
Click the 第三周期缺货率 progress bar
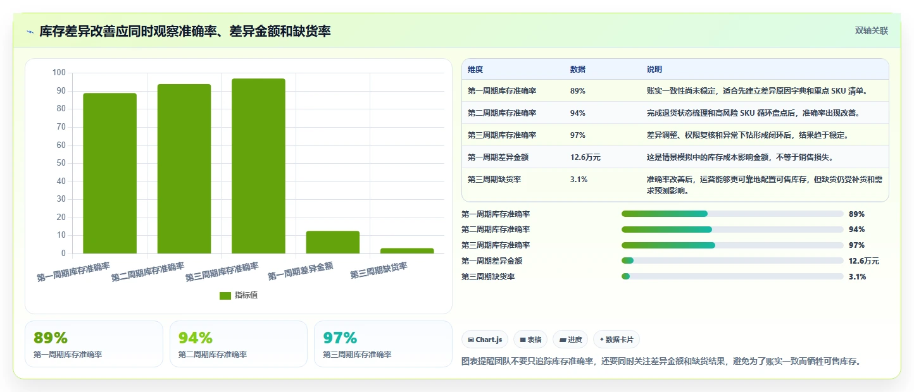(732, 276)
